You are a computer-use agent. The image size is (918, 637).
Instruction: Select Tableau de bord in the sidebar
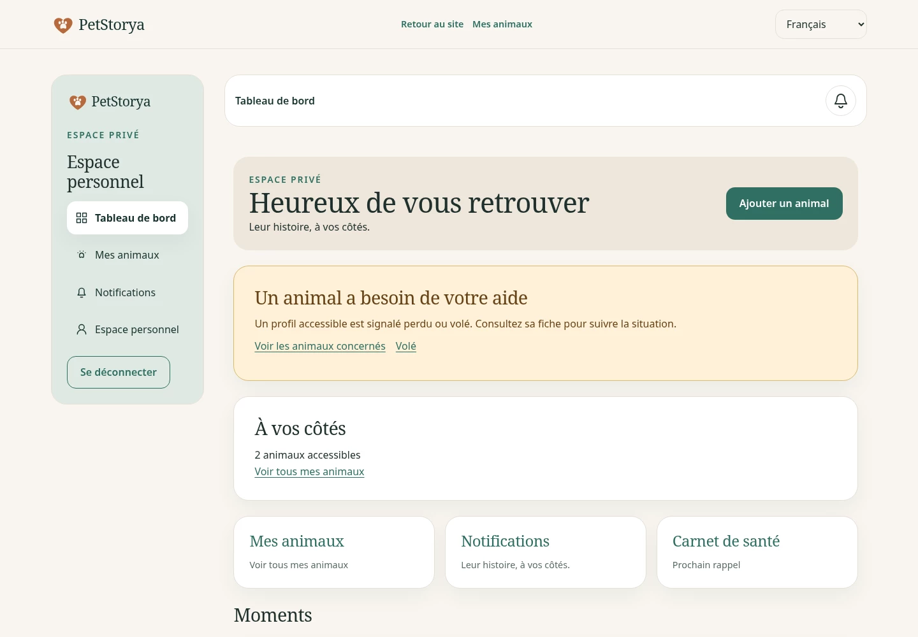pos(127,218)
